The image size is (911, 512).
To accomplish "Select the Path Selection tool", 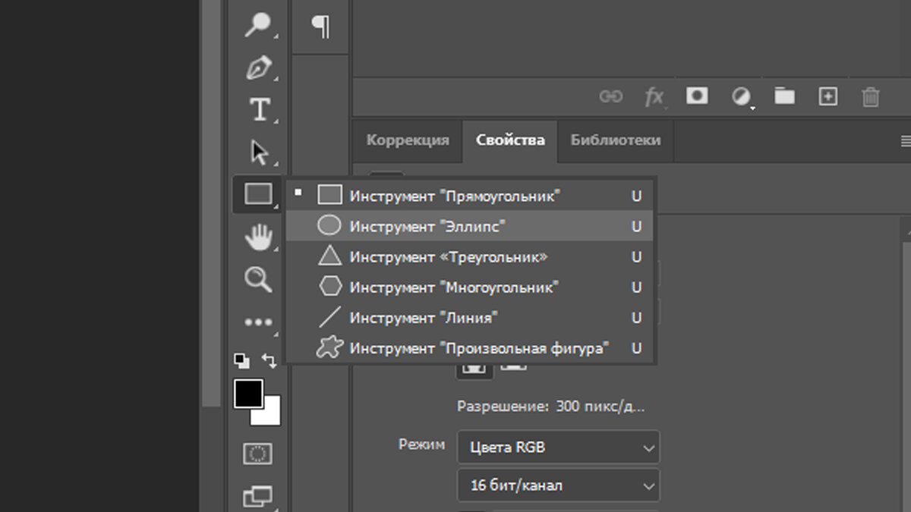I will pos(258,149).
